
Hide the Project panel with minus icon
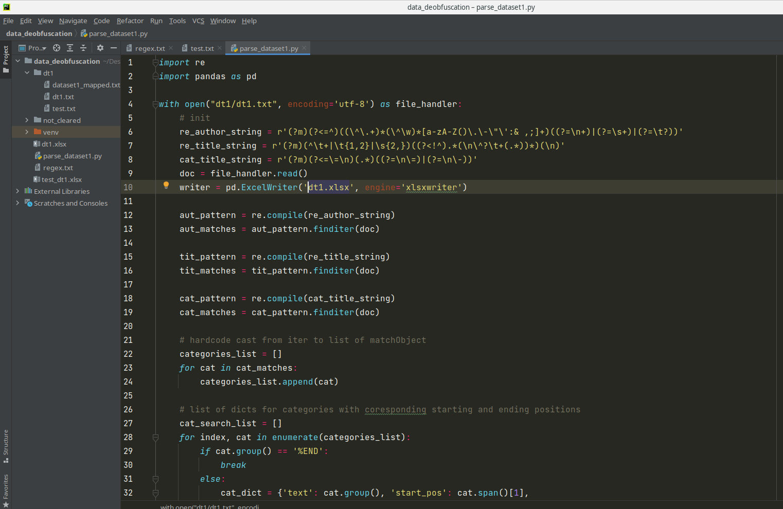pyautogui.click(x=114, y=48)
